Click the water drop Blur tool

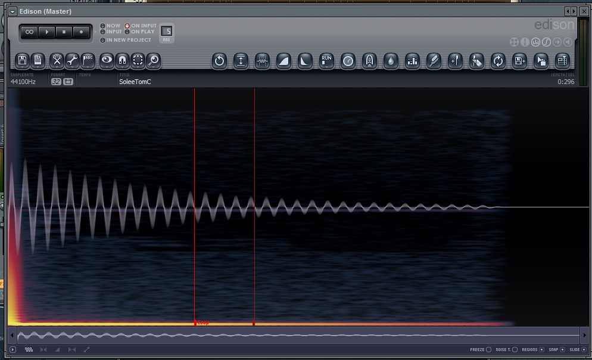coord(391,61)
